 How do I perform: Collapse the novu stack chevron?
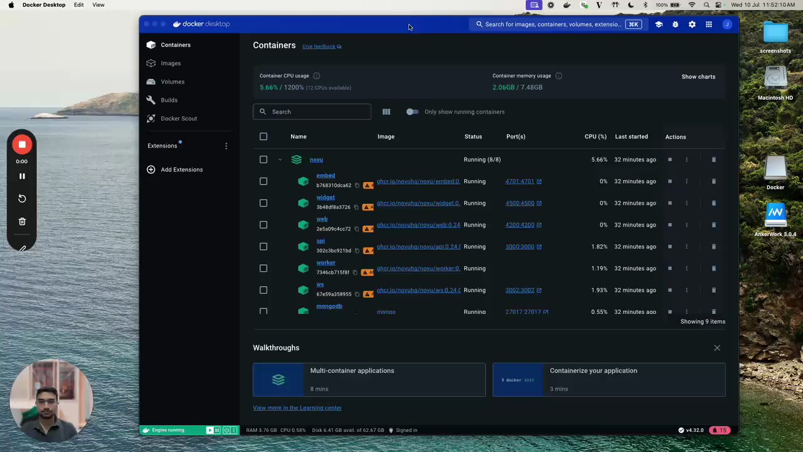pos(280,159)
